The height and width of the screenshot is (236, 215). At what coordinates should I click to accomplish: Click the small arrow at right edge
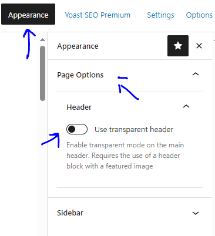click(214, 41)
